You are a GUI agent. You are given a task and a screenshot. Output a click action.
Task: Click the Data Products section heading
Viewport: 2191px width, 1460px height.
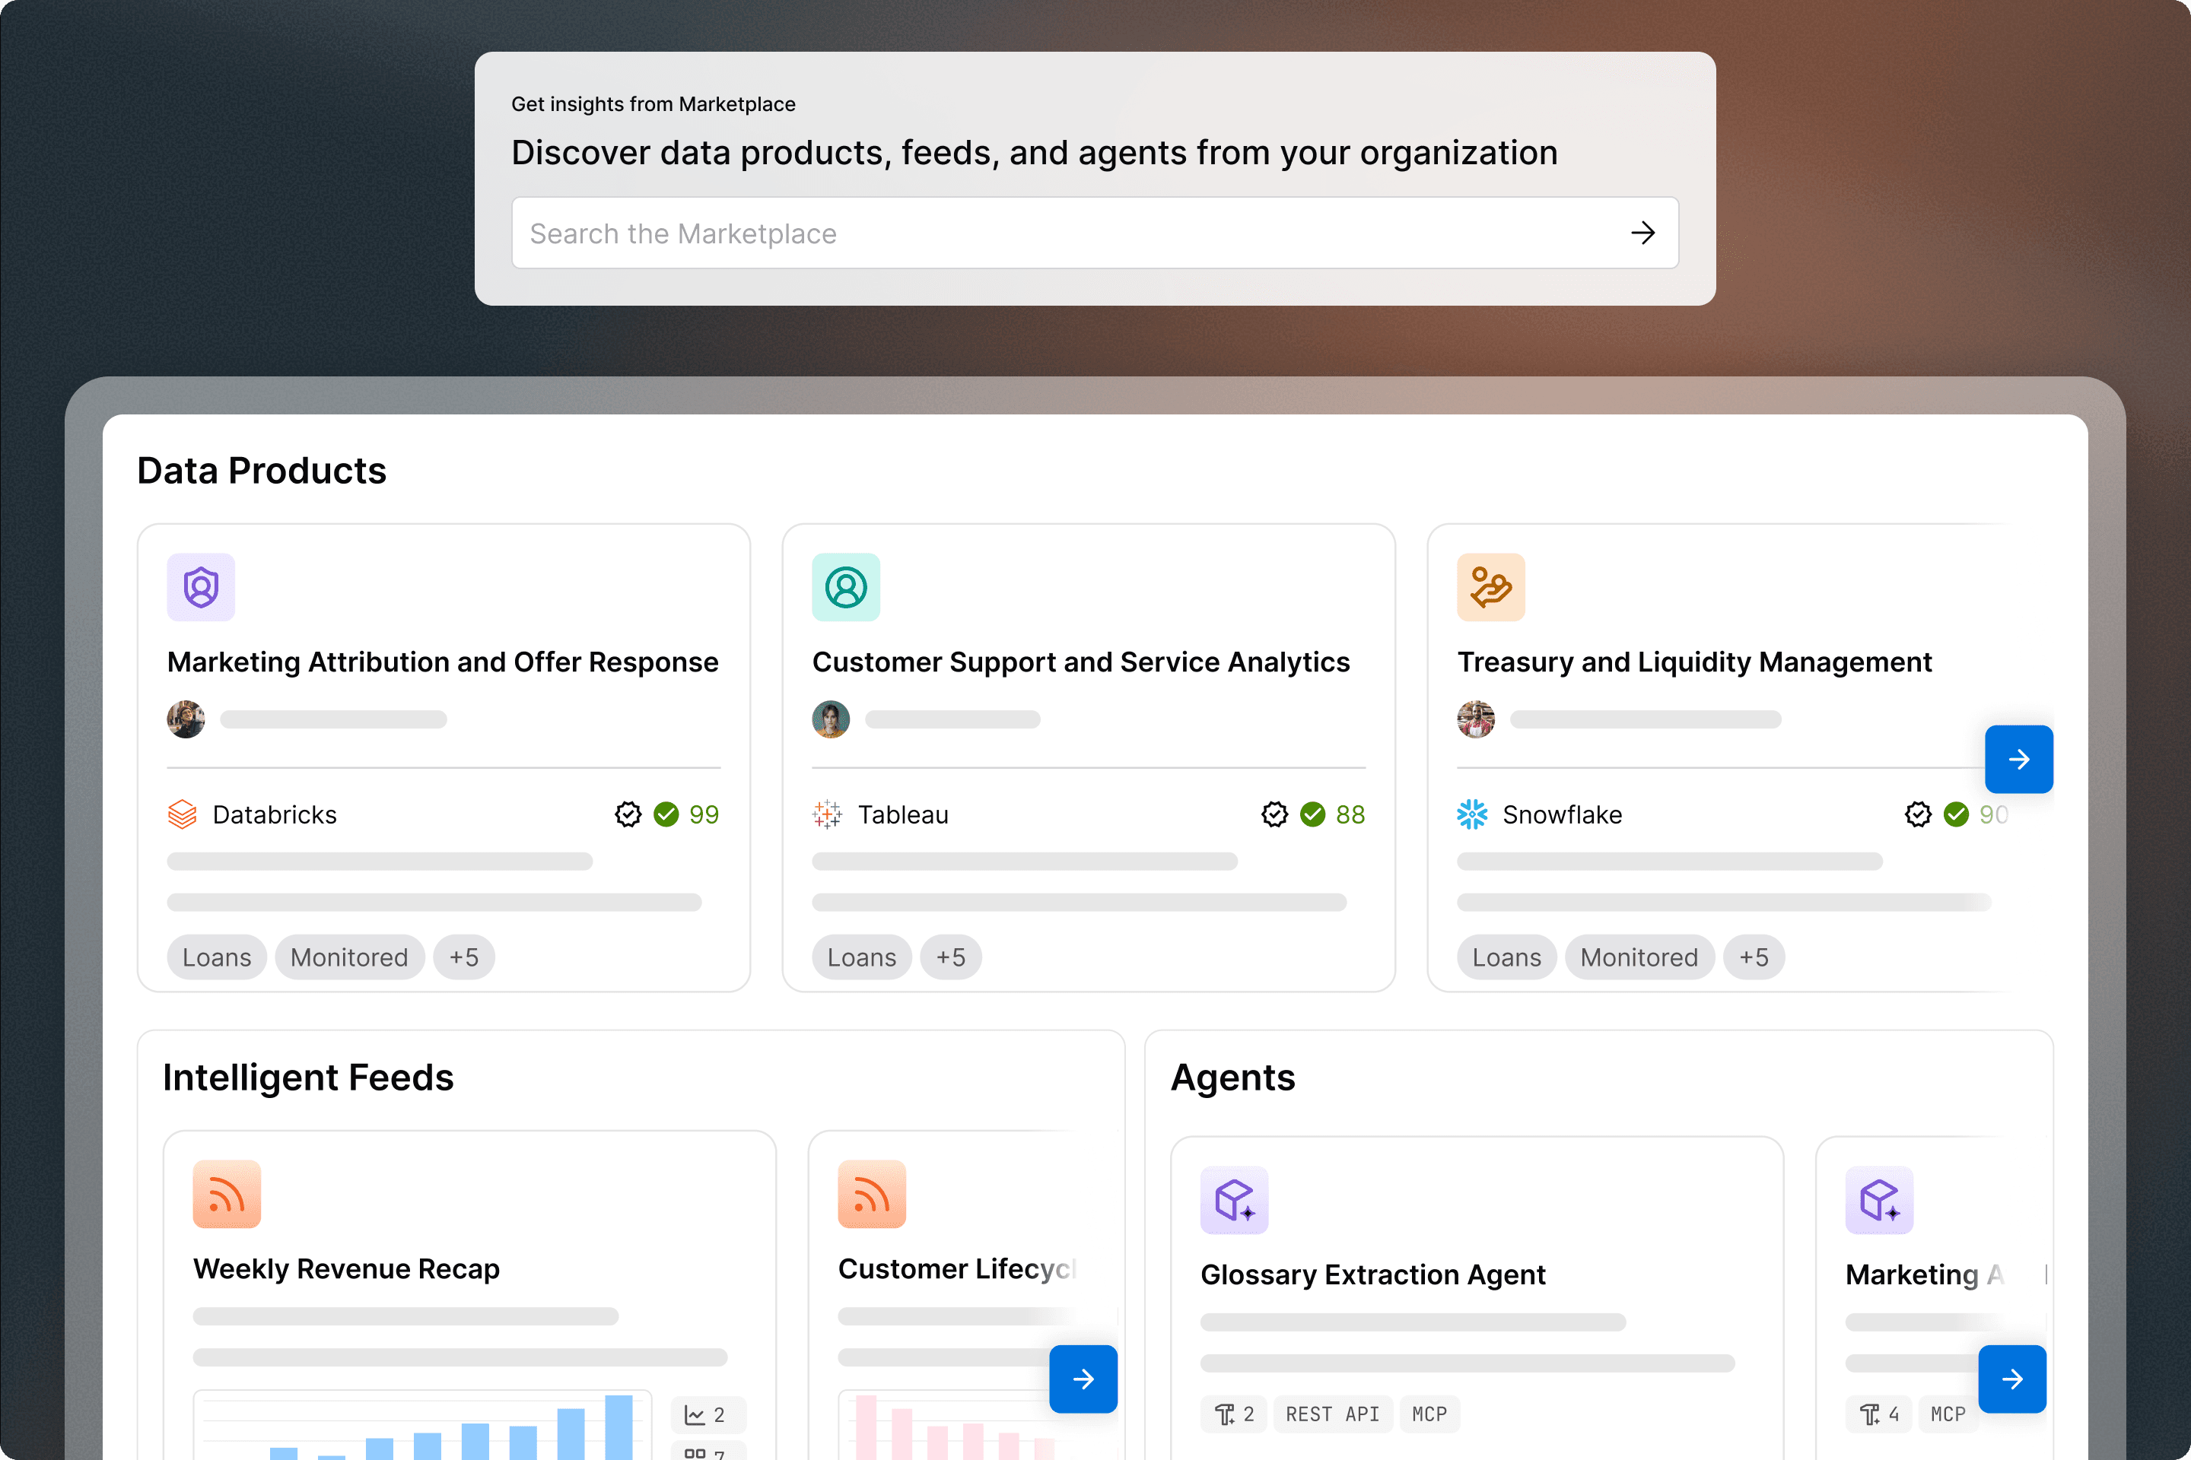coord(262,471)
